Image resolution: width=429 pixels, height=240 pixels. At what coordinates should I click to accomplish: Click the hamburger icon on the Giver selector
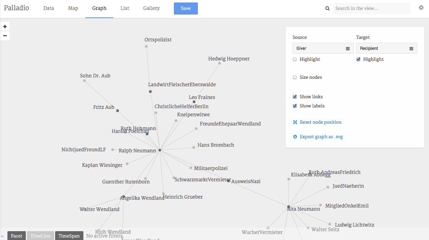[x=348, y=48]
